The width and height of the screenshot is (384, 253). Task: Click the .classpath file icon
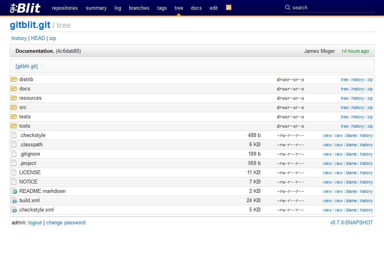(x=14, y=144)
